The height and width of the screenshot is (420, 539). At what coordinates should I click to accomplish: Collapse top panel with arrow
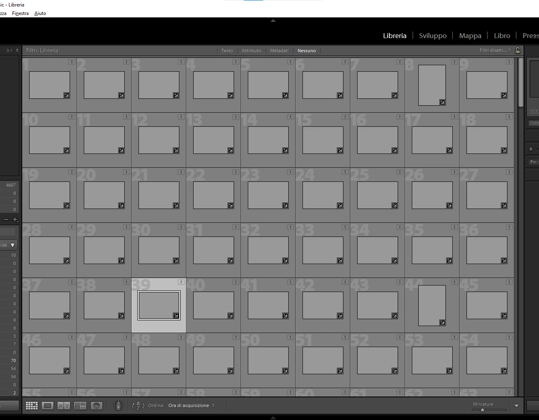273,20
